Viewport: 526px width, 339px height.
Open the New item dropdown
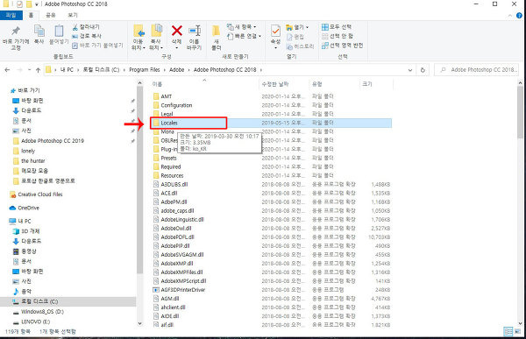coord(242,27)
